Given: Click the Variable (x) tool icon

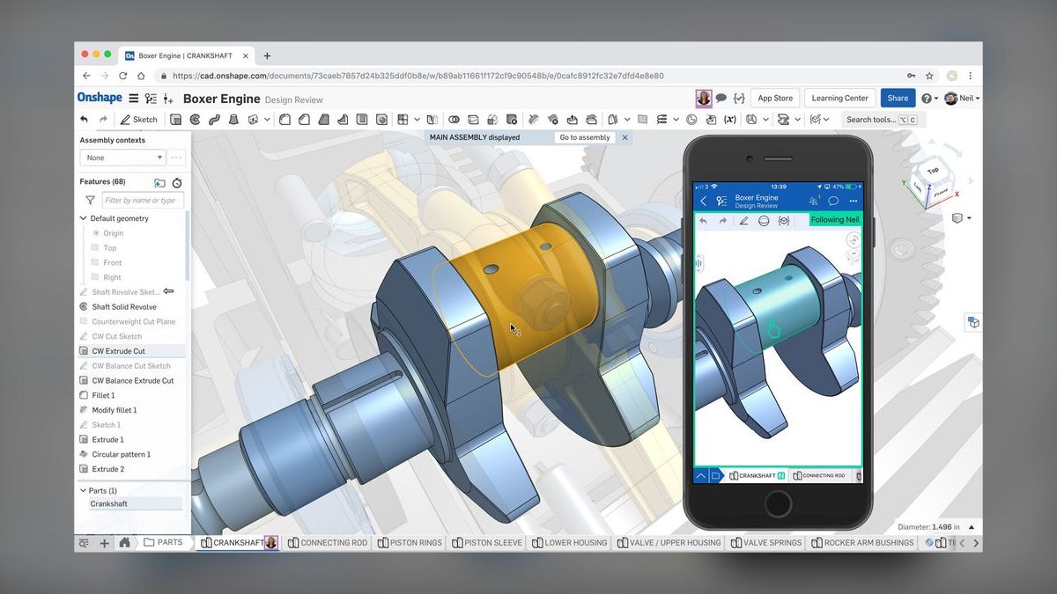Looking at the screenshot, I should click(x=729, y=120).
